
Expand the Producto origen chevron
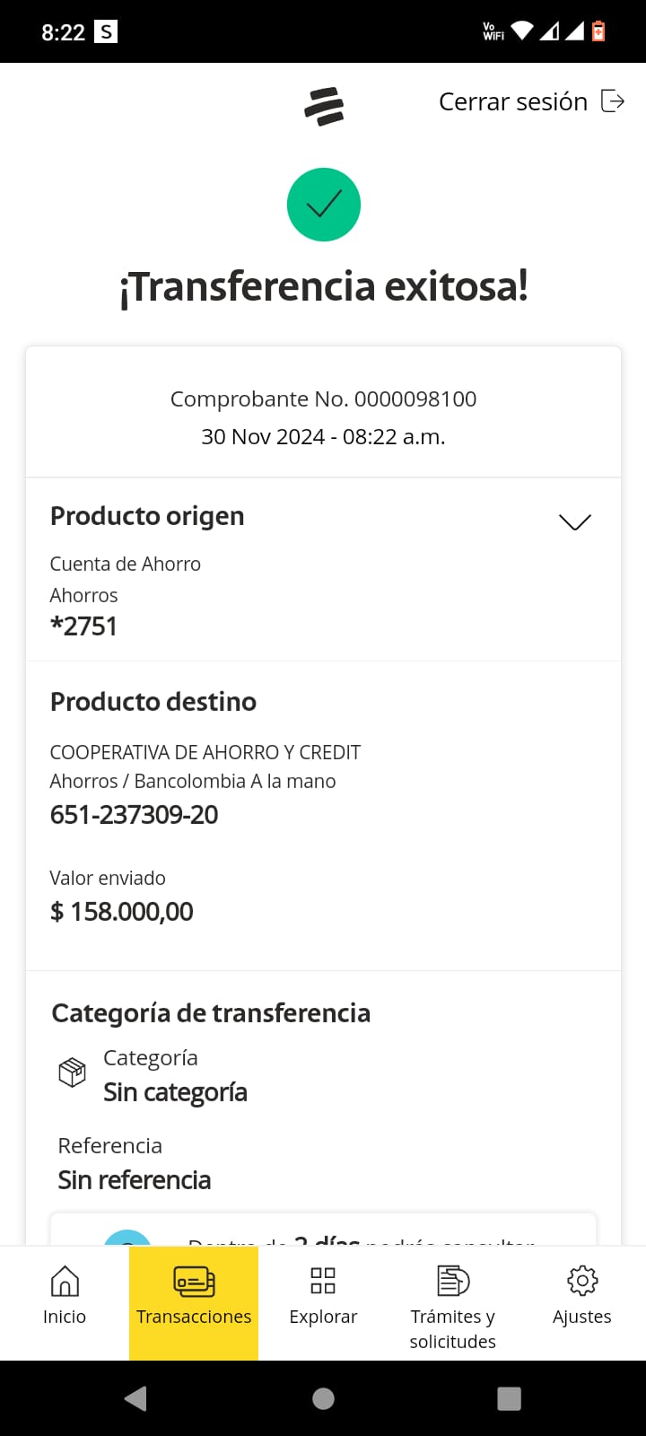pyautogui.click(x=574, y=521)
